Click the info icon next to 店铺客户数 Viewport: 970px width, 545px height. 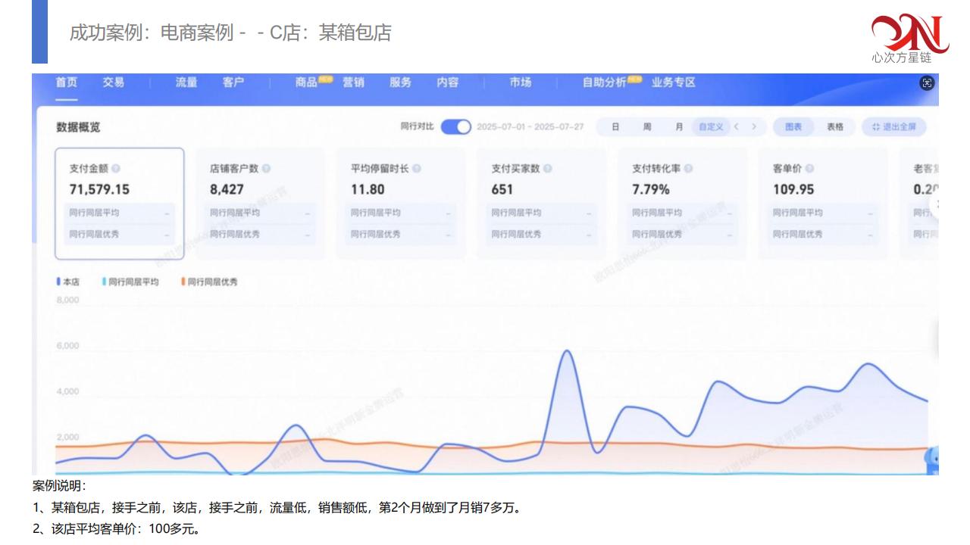[266, 169]
